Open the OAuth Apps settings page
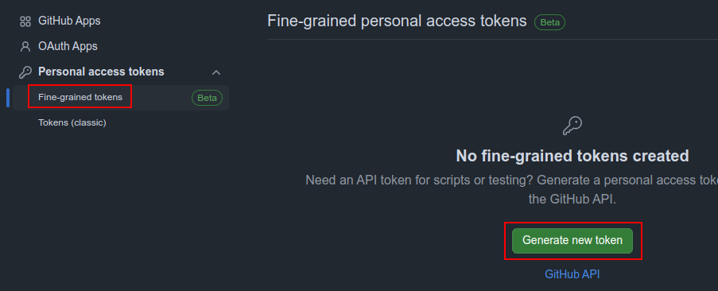Viewport: 718px width, 291px height. point(68,46)
